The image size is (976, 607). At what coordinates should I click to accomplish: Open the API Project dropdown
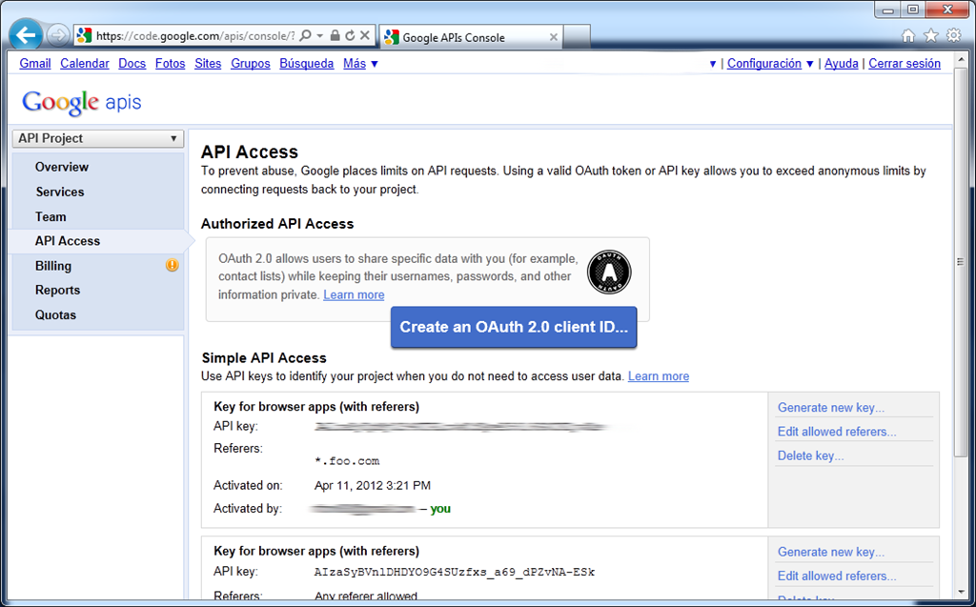98,138
